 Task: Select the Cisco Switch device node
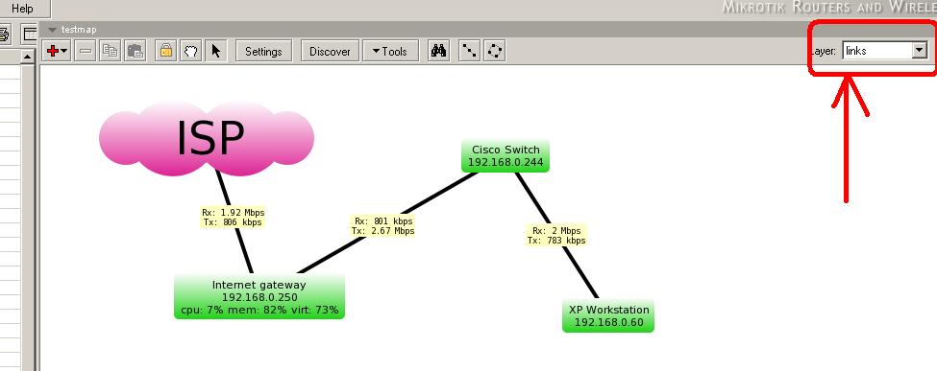[505, 155]
